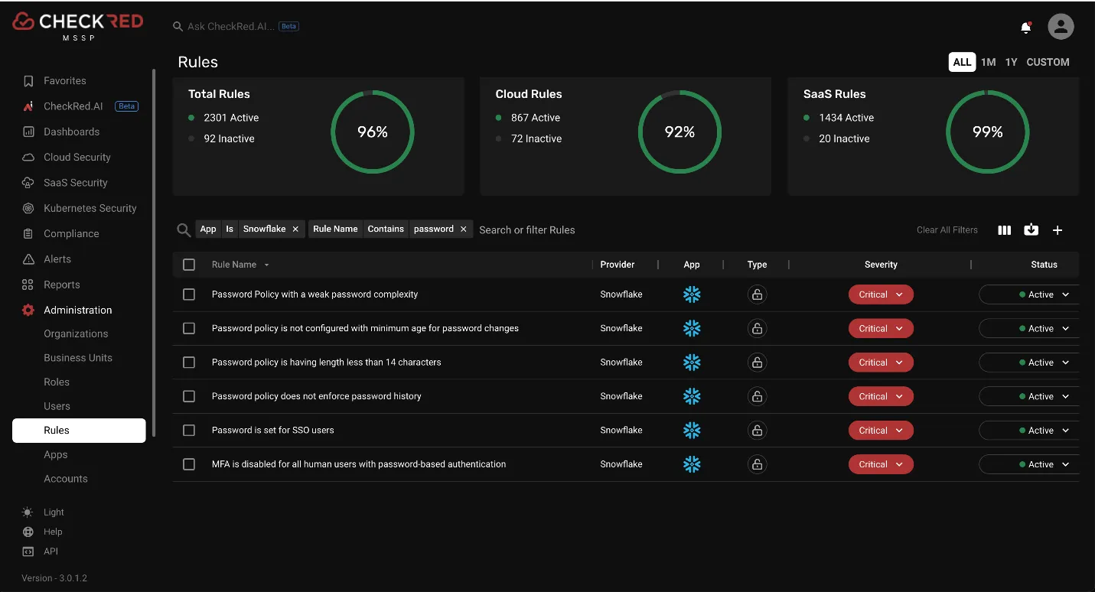Screen dimensions: 1095x592
Task: Add a new rule with plus icon
Action: [x=1058, y=230]
